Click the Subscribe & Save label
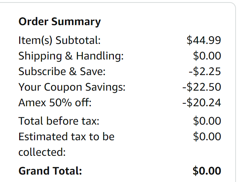The image size is (237, 182). (62, 72)
